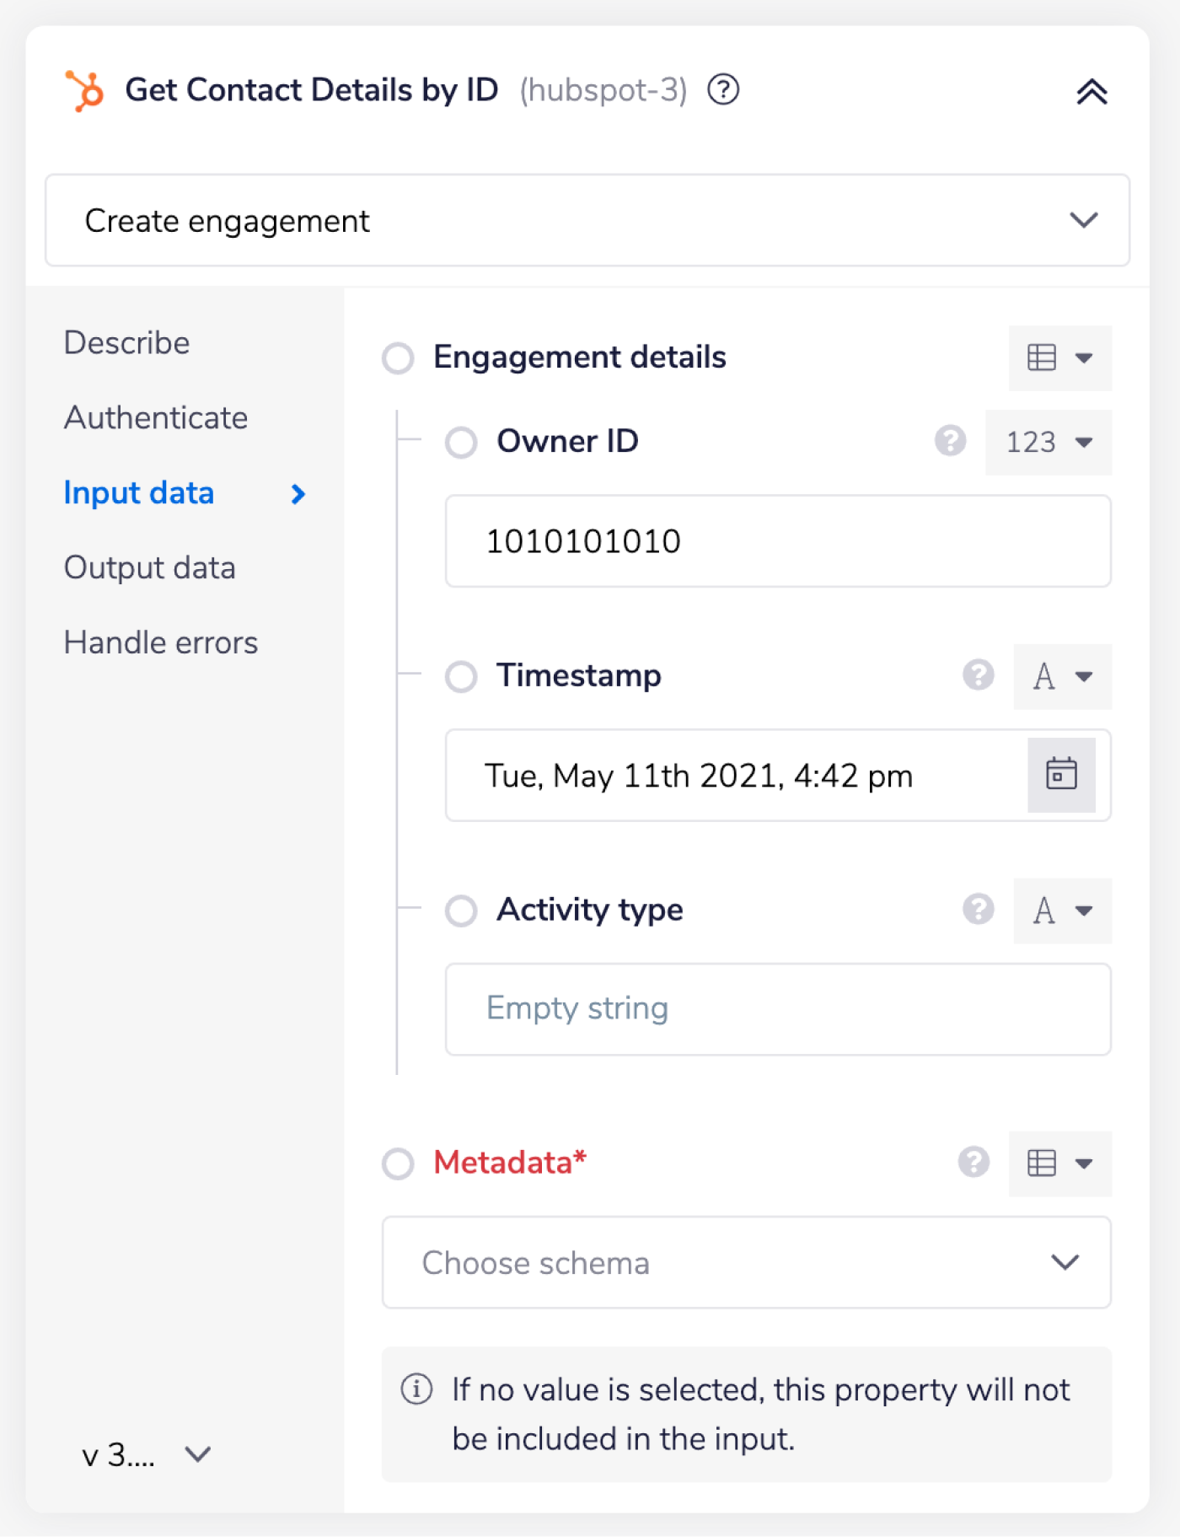Image resolution: width=1180 pixels, height=1537 pixels.
Task: Collapse the step panel with double chevron
Action: click(1091, 91)
